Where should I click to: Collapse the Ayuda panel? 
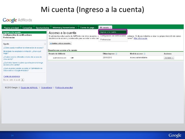(45, 44)
